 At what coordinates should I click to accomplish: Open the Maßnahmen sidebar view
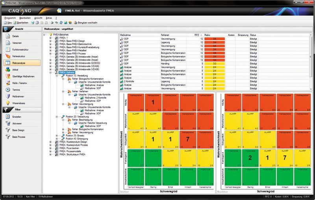tap(22, 96)
